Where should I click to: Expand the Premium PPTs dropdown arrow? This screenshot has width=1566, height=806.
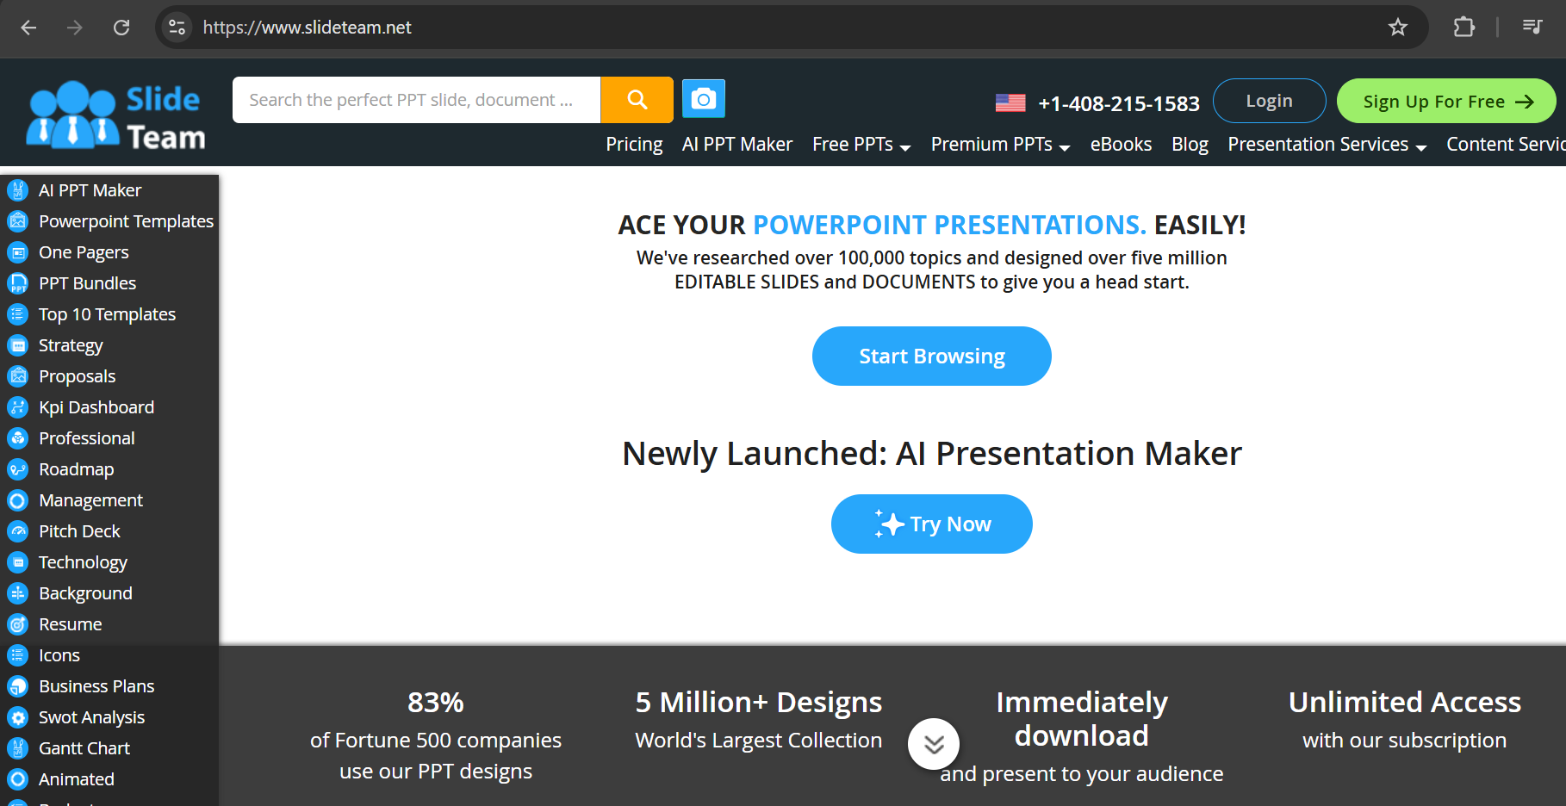pyautogui.click(x=1065, y=148)
